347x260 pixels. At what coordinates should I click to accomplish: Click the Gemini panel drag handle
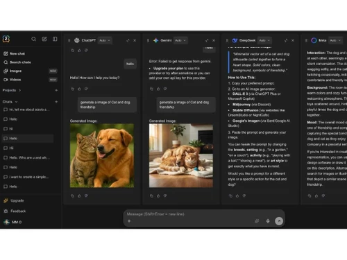[148, 40]
